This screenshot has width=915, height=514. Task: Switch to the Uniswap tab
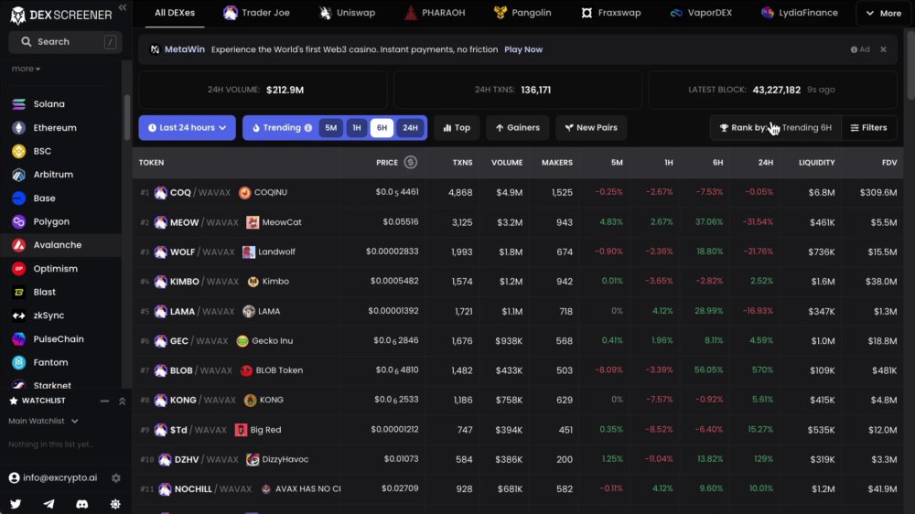(347, 13)
